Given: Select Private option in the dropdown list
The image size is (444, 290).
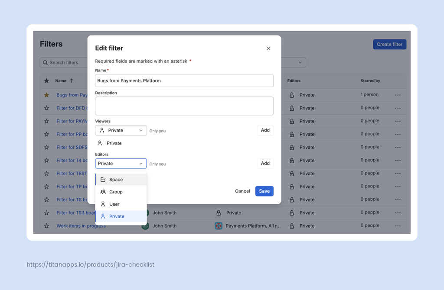Looking at the screenshot, I should 121,216.
